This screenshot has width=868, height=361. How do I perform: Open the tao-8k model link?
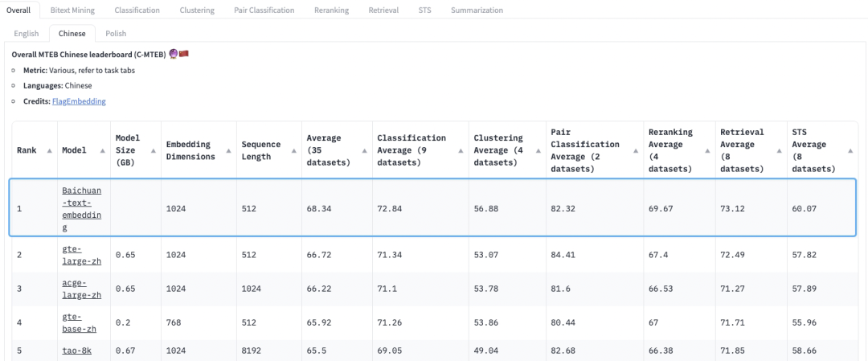(74, 350)
